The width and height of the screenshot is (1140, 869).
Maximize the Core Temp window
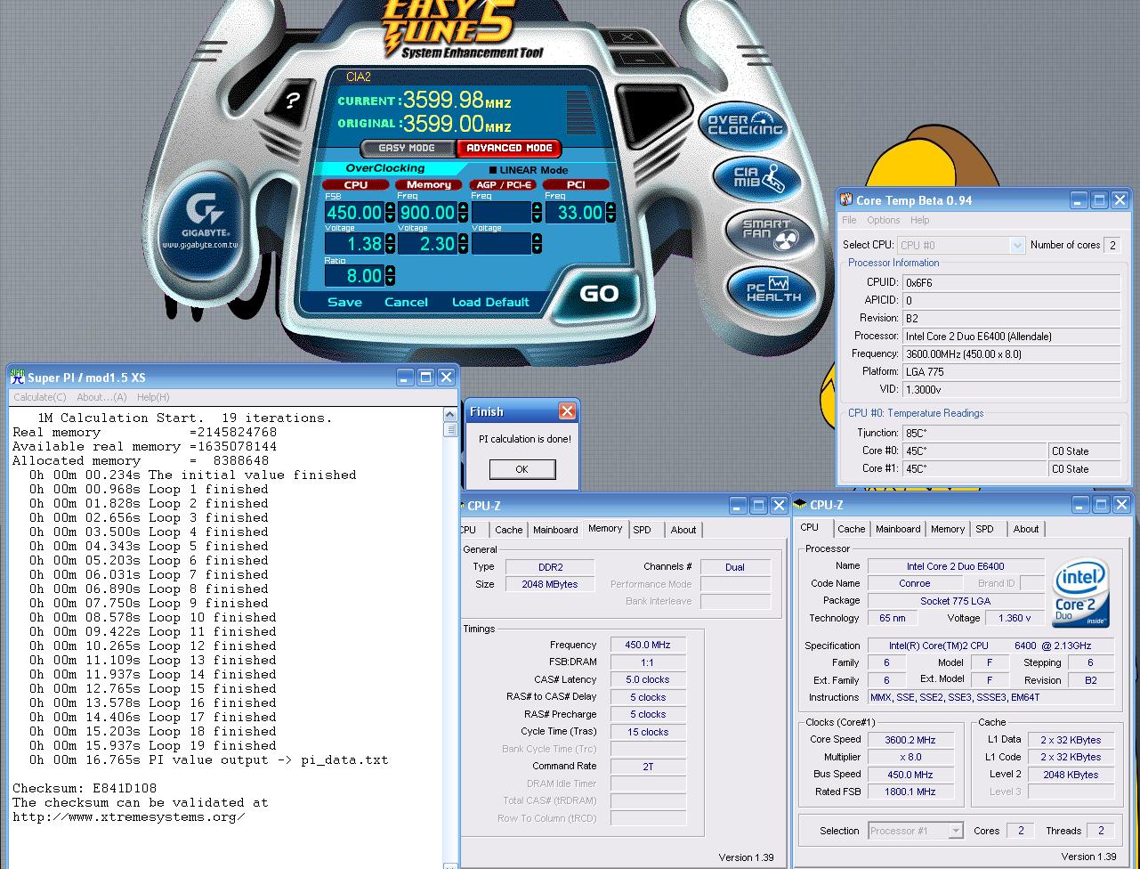[x=1099, y=200]
